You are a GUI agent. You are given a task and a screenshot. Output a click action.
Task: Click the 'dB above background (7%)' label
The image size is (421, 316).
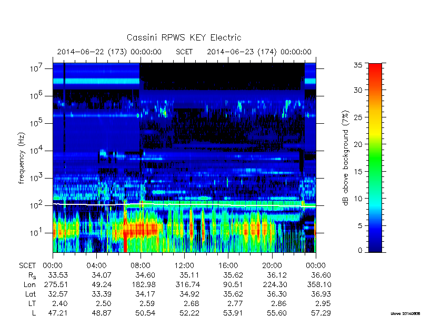(346, 158)
